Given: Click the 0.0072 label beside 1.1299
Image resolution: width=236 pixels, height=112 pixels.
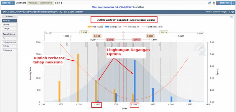Looking at the screenshot, I should (110, 40).
